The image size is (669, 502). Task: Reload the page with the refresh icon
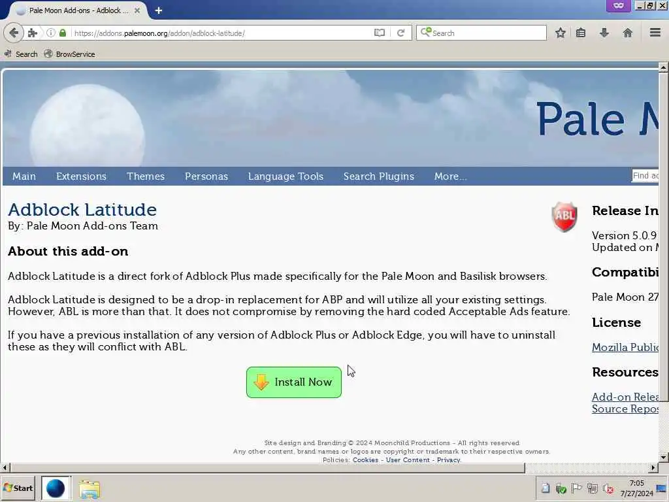400,33
